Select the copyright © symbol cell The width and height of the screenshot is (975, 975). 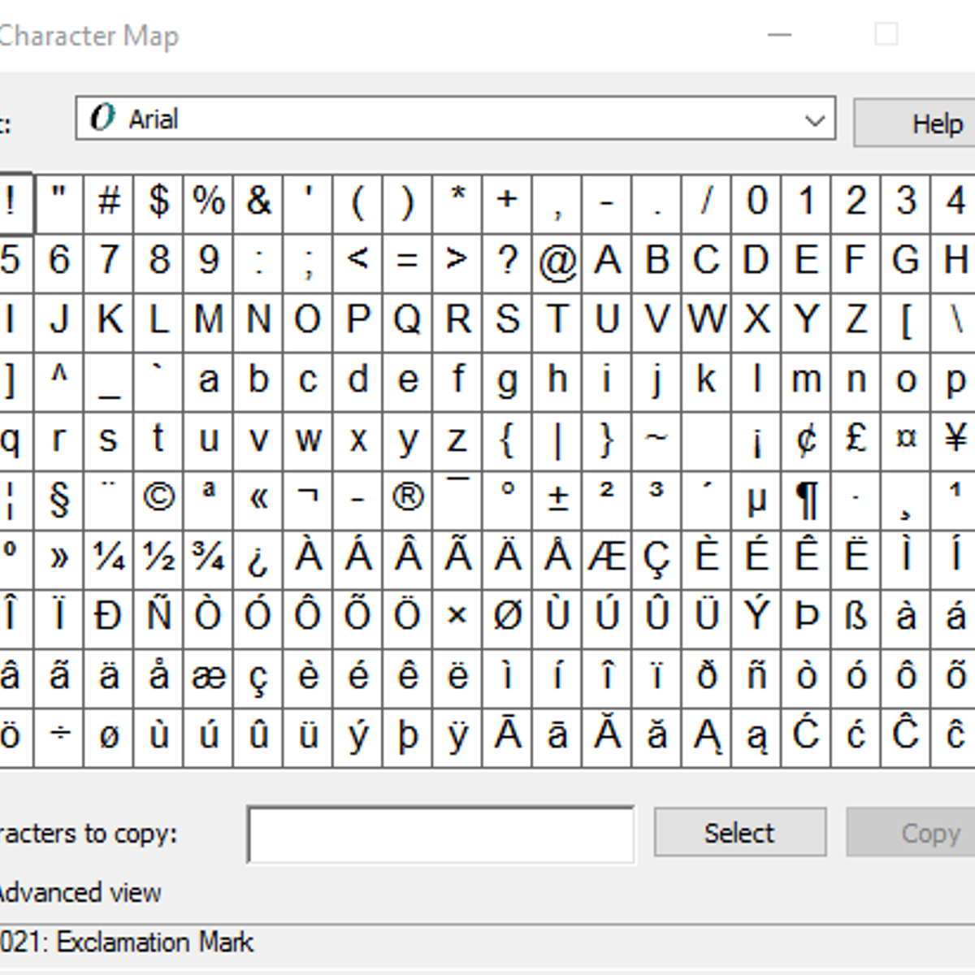pos(158,498)
